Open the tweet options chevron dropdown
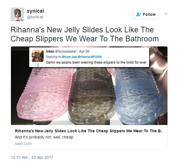The height and width of the screenshot is (161, 177). click(x=166, y=14)
